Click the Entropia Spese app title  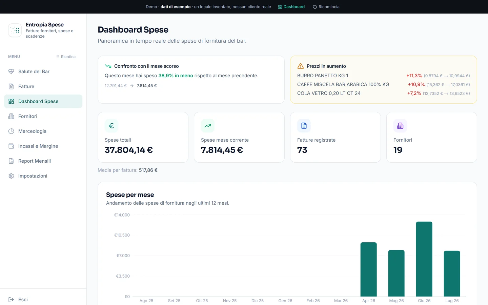(45, 25)
